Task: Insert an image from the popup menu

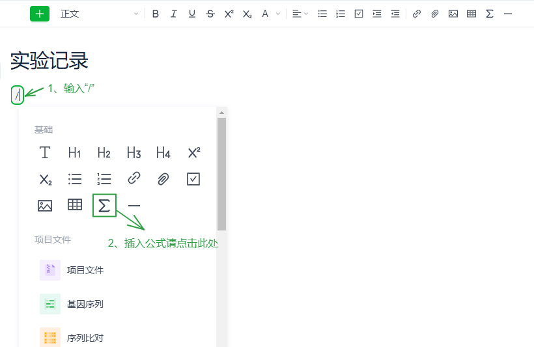Action: [45, 206]
